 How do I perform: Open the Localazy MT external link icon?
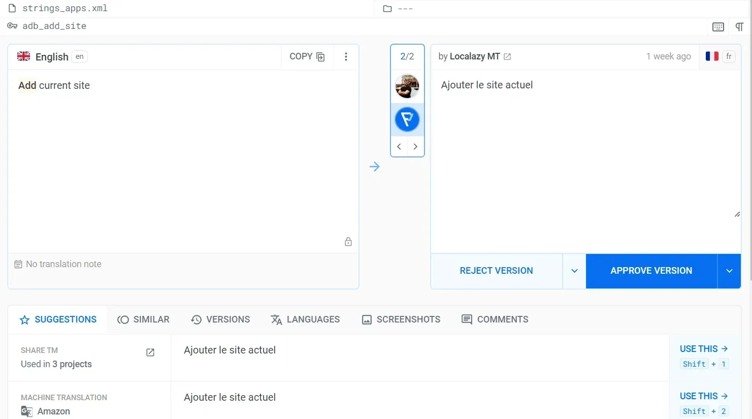coord(507,57)
